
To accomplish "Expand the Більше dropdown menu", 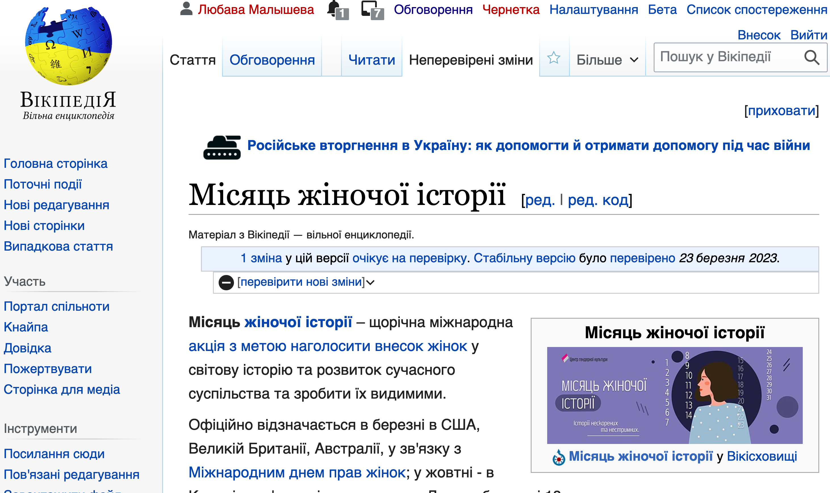I will 607,60.
